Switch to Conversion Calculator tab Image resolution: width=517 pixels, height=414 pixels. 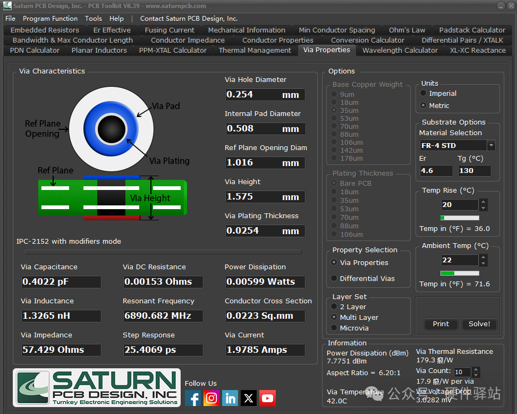367,40
